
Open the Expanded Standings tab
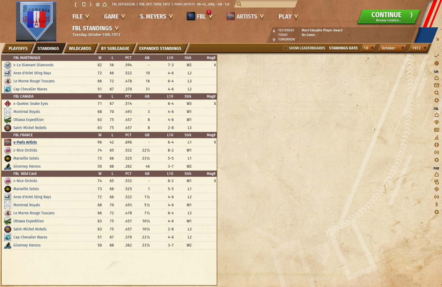[x=160, y=48]
